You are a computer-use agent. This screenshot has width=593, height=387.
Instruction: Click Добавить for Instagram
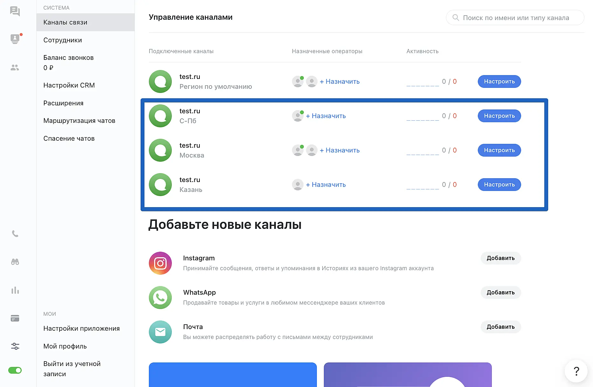click(x=500, y=258)
